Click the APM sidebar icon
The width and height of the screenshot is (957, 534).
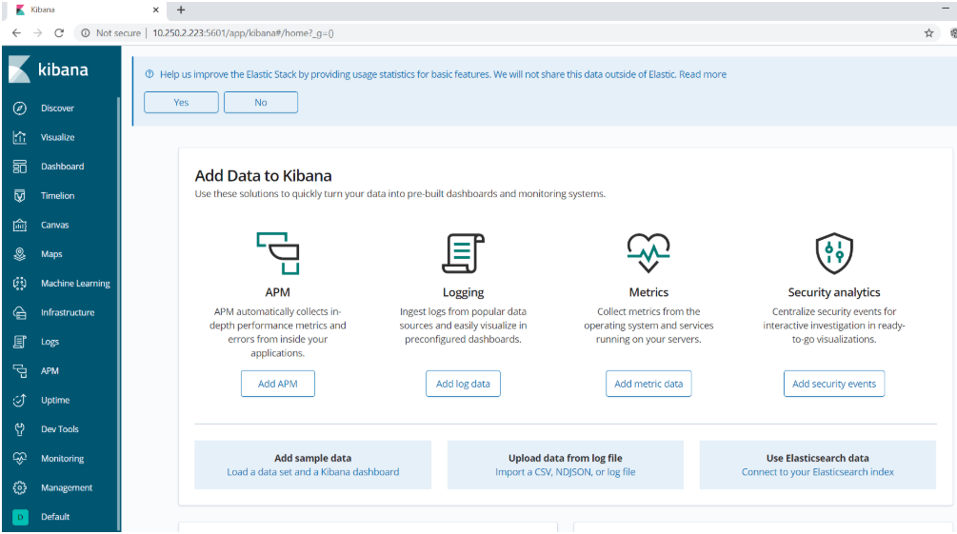pyautogui.click(x=20, y=371)
